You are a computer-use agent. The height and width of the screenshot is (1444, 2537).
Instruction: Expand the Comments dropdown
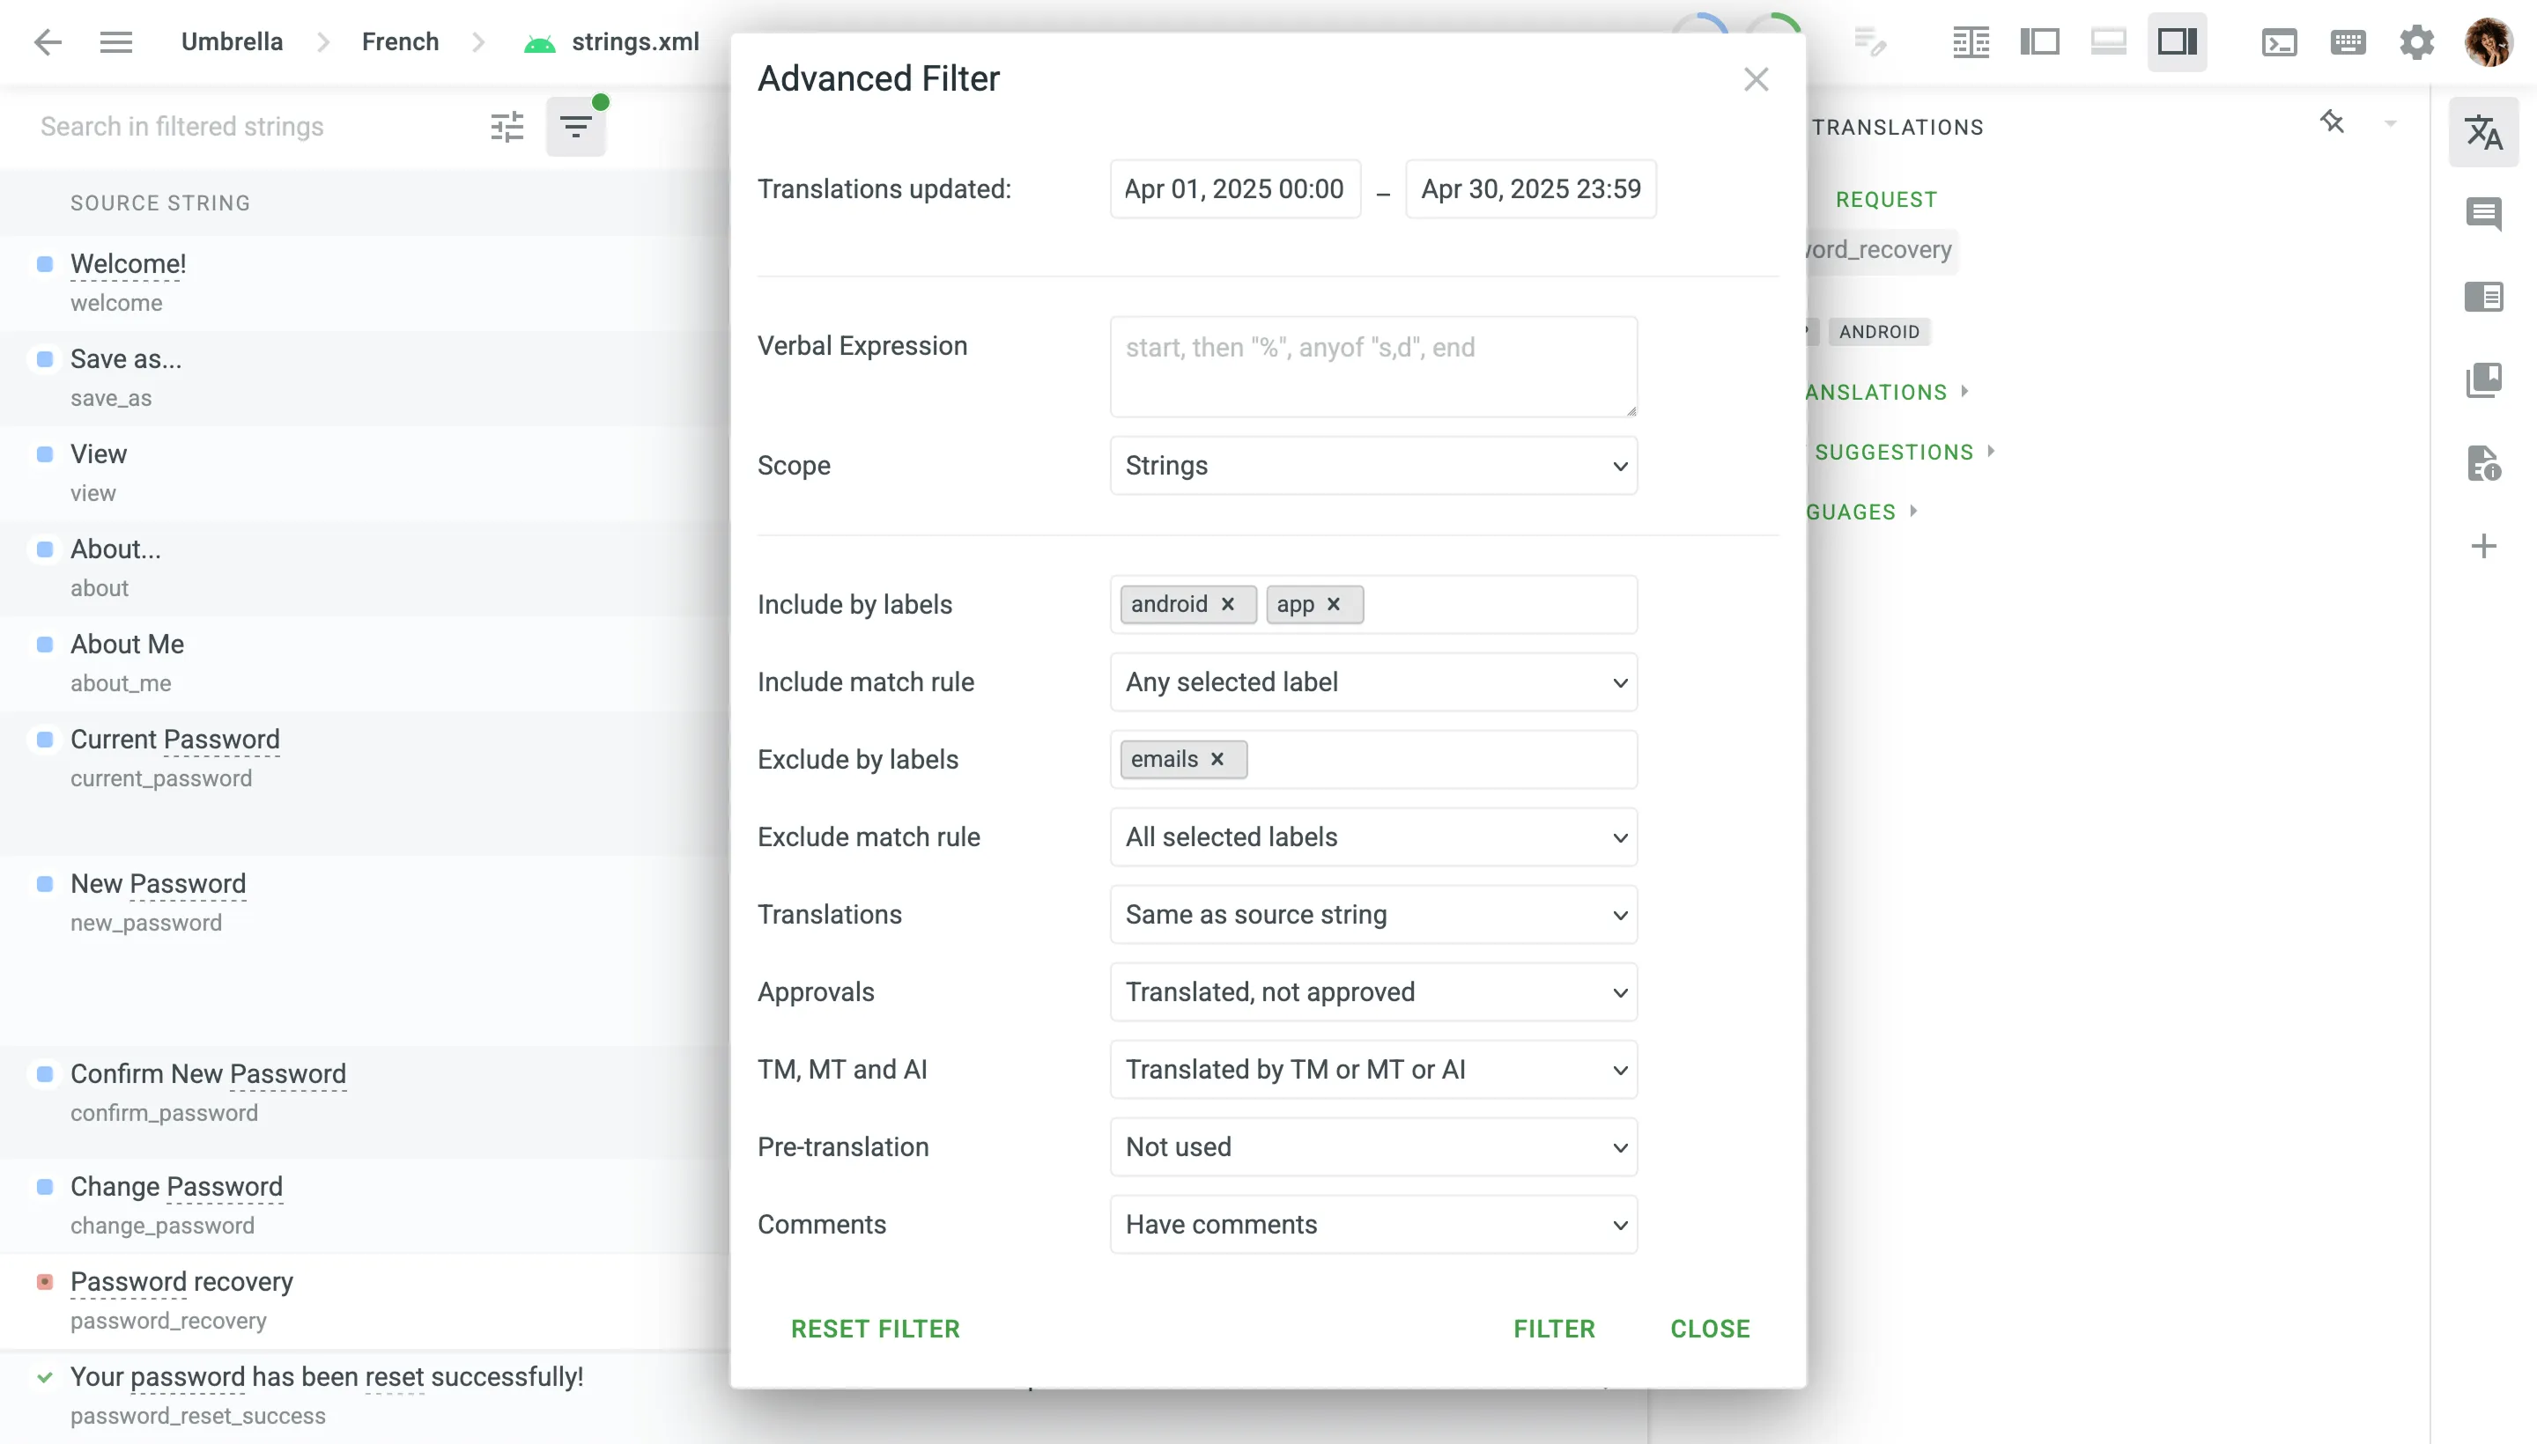1373,1224
